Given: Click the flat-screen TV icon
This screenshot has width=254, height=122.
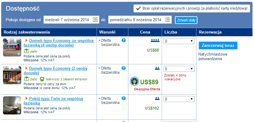Looking at the screenshot, I should click(x=42, y=79).
